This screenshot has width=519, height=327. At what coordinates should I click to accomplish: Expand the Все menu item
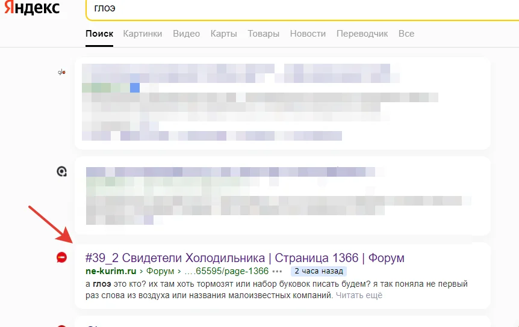click(406, 34)
